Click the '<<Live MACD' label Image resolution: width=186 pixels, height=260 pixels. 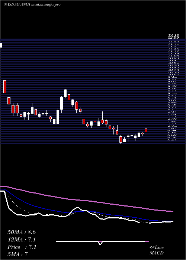pyautogui.click(x=157, y=250)
